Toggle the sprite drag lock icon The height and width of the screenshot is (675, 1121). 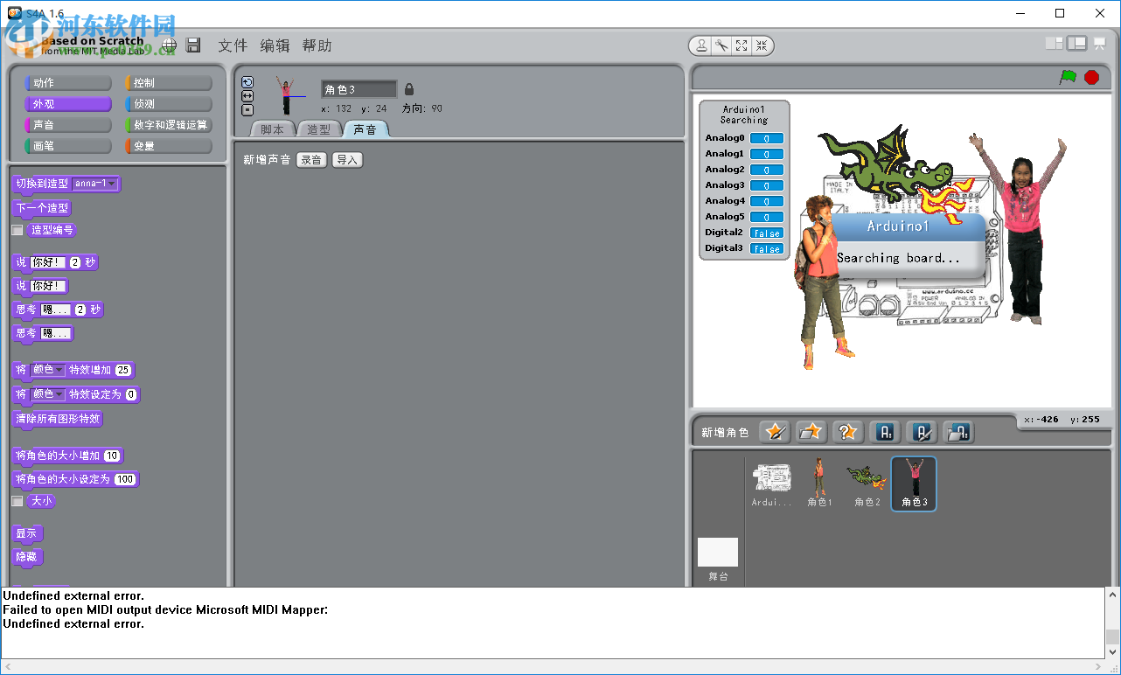[409, 89]
